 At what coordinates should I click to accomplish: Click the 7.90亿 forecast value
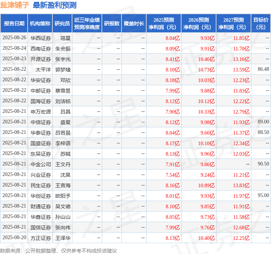tap(173, 112)
